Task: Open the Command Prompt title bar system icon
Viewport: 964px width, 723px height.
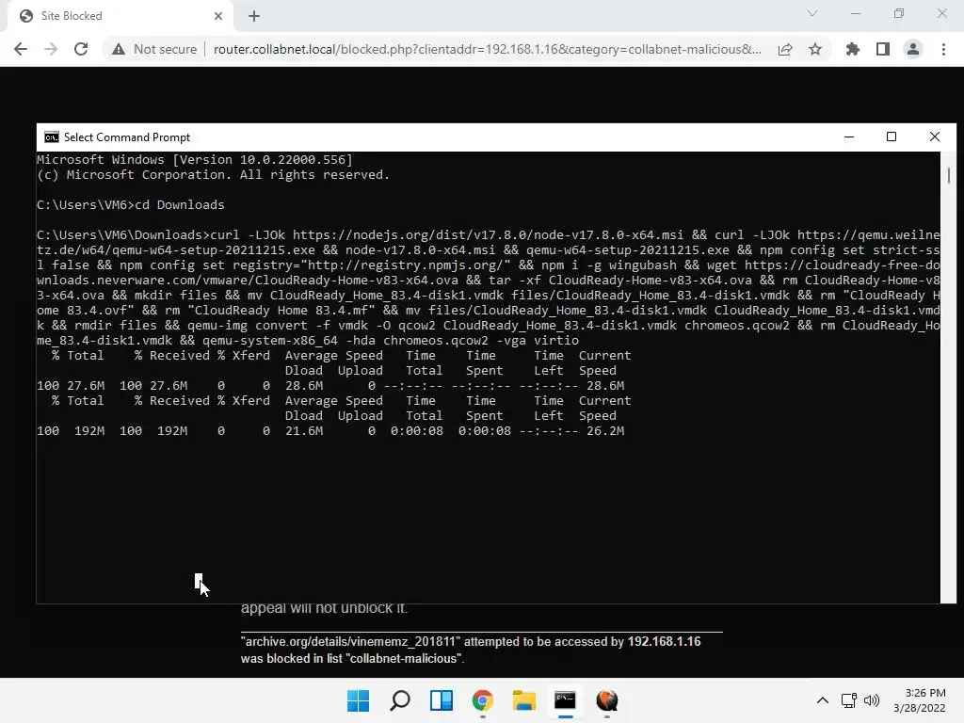Action: tap(52, 137)
